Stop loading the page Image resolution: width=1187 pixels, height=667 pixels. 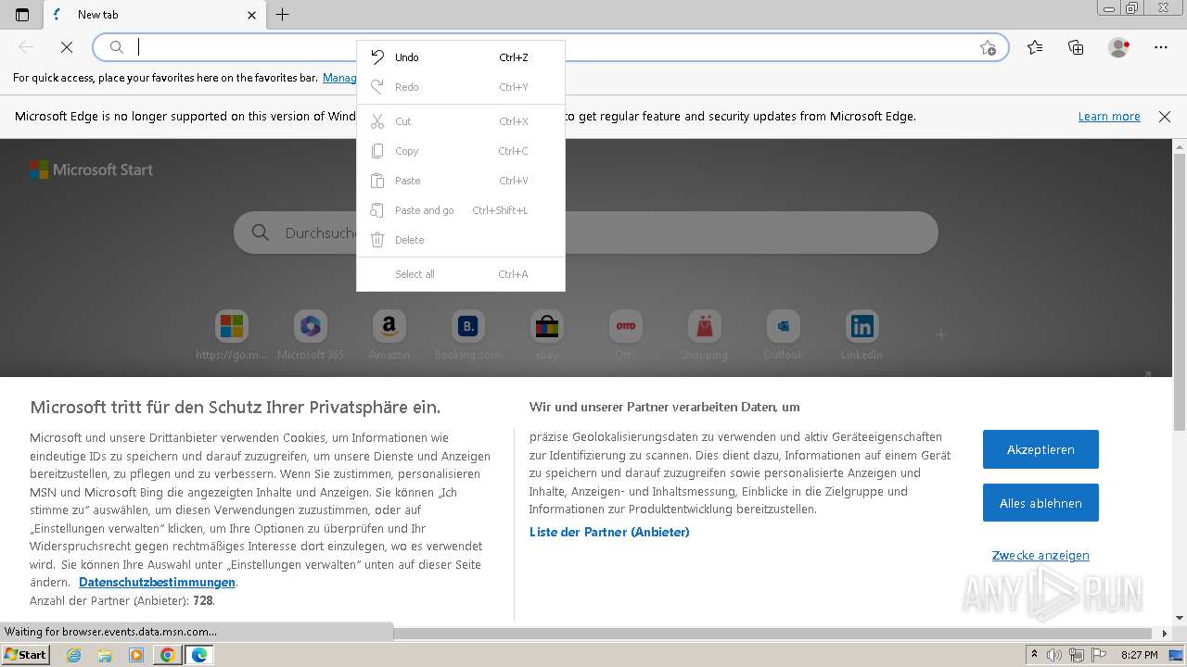click(x=67, y=47)
